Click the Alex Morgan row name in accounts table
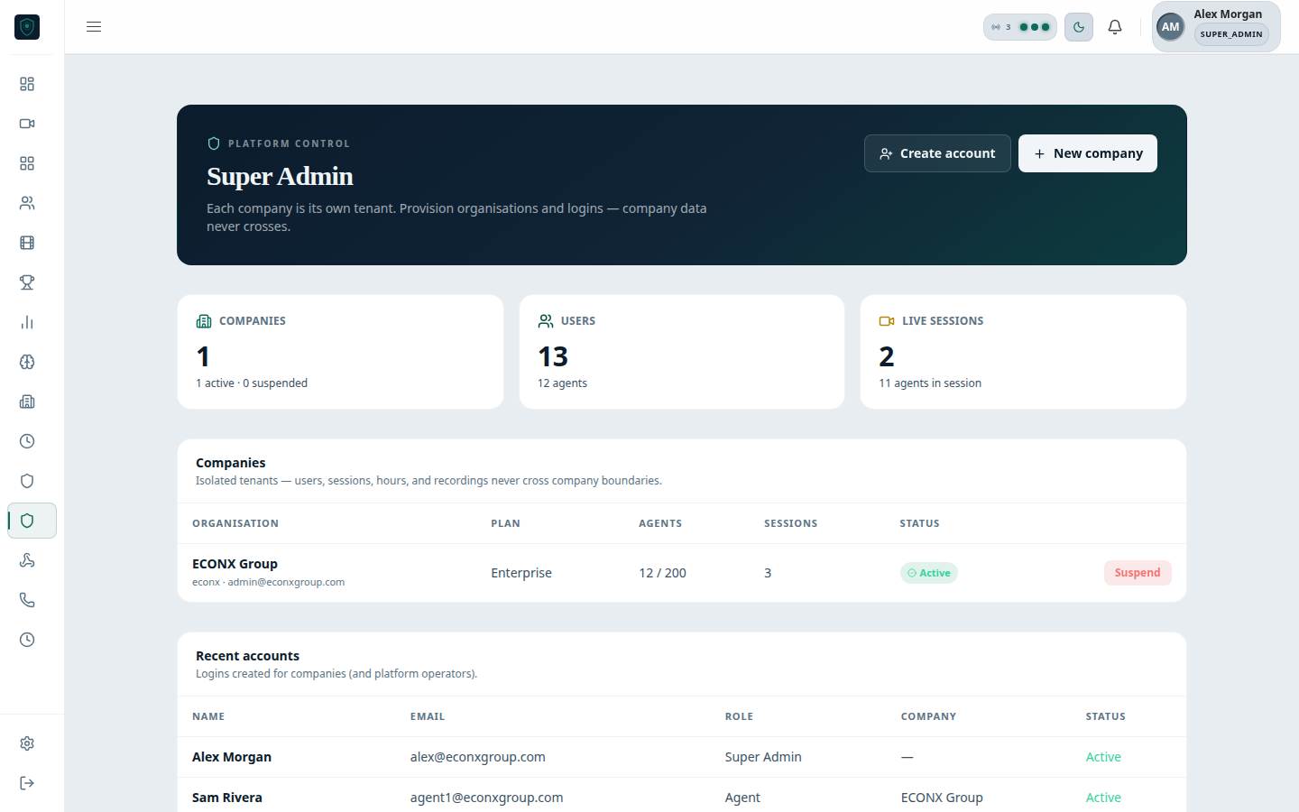 (232, 757)
